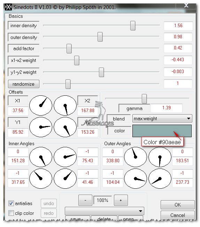Image resolution: width=200 pixels, height=227 pixels.
Task: Click inner angle dial for 75.43
Action: pos(65,157)
